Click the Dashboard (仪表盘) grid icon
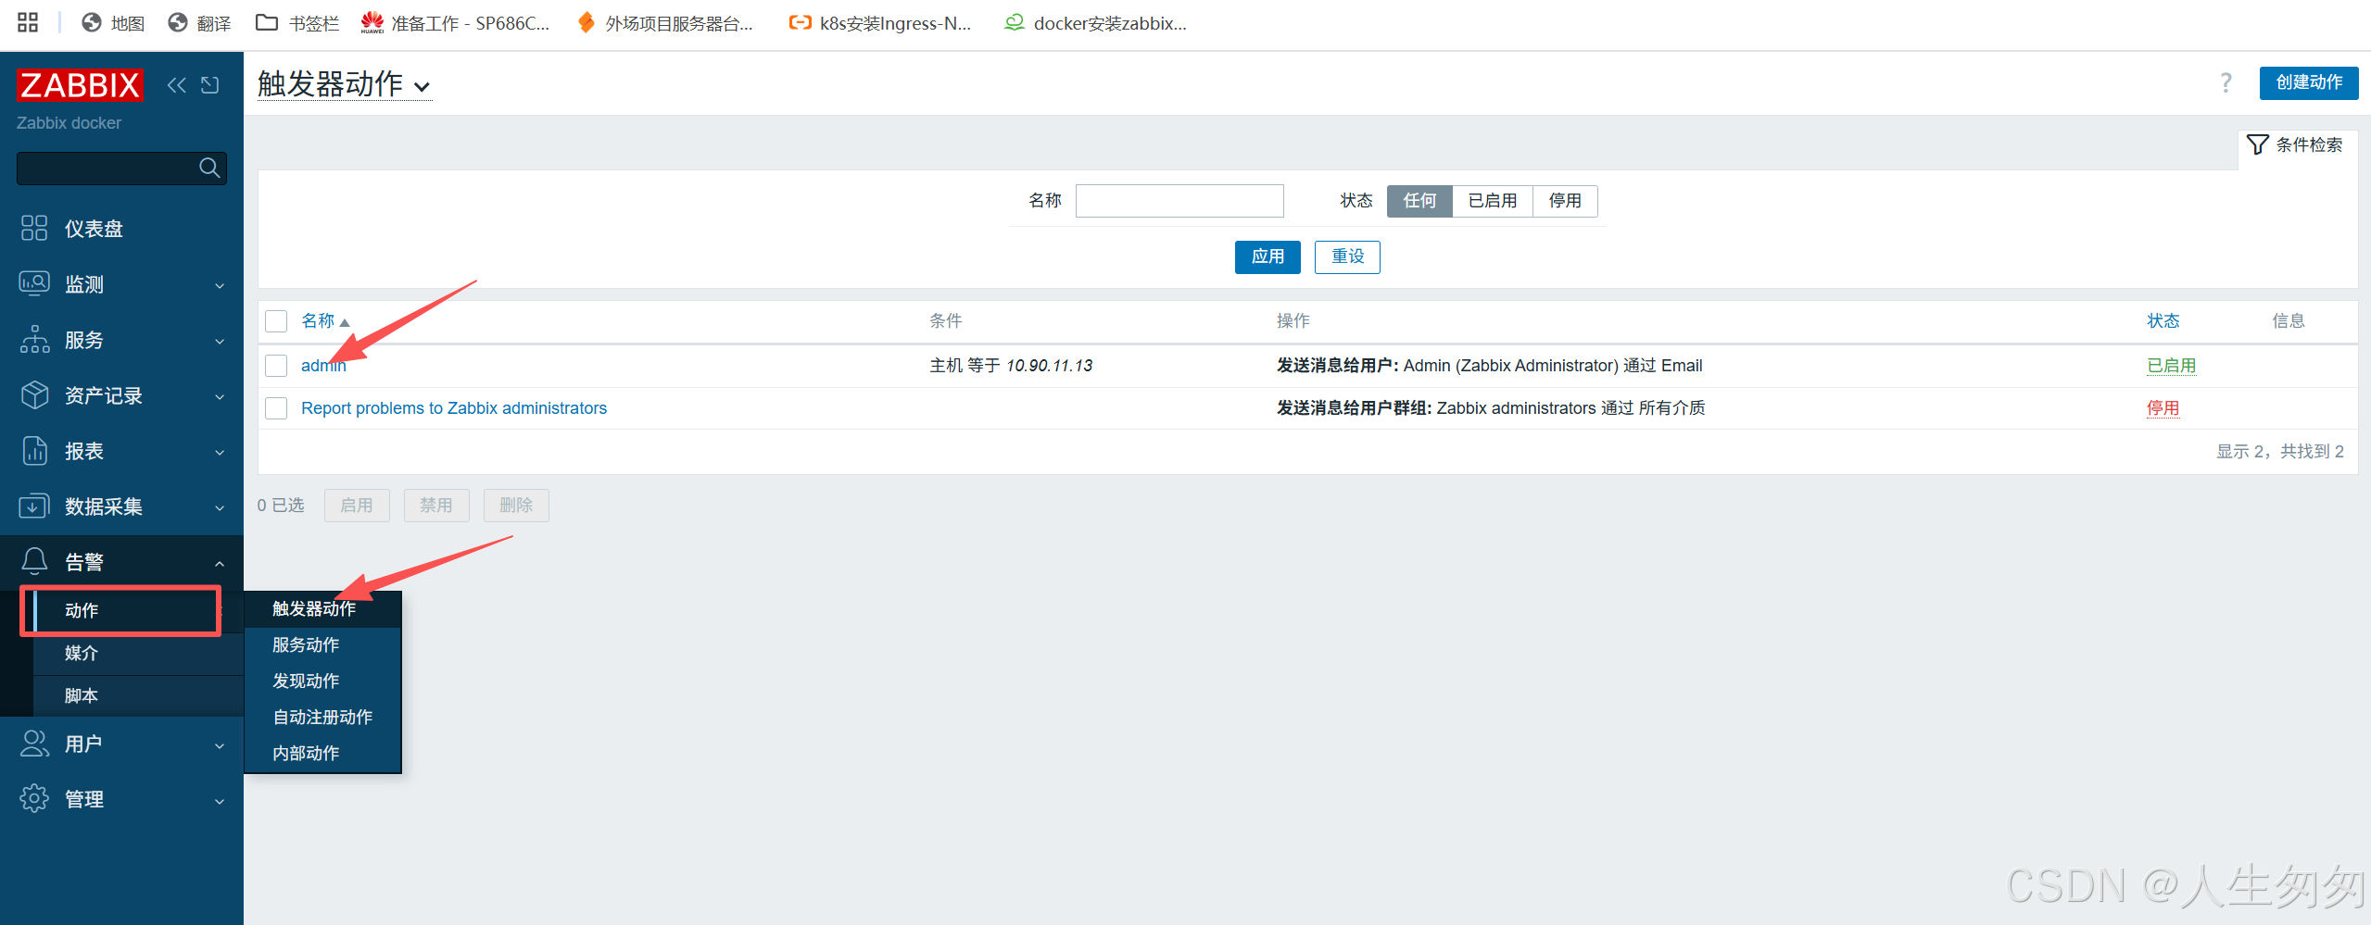Screen dimensions: 2371x925 pos(34,228)
